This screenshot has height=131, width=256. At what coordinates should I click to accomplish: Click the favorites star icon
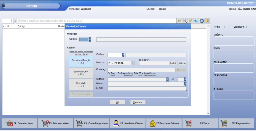click(x=179, y=21)
